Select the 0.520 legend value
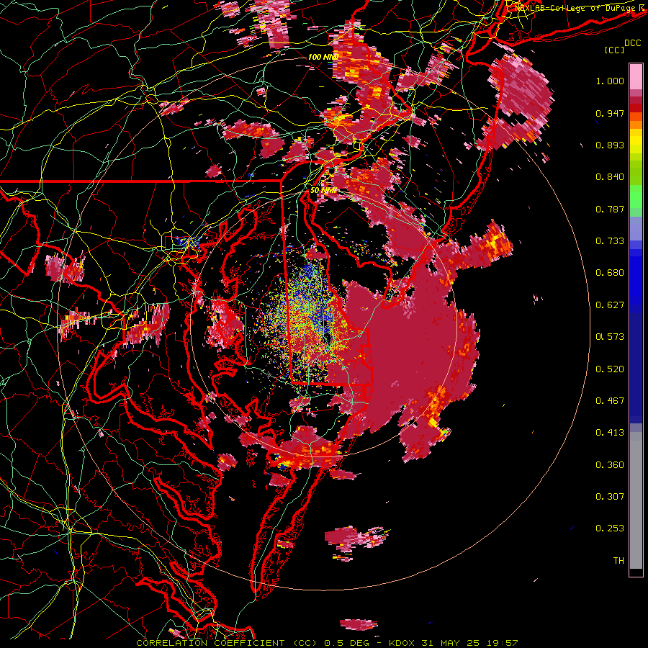The image size is (648, 648). (610, 369)
